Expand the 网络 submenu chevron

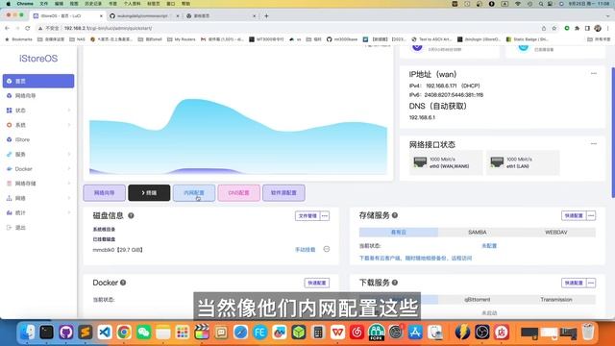click(69, 199)
